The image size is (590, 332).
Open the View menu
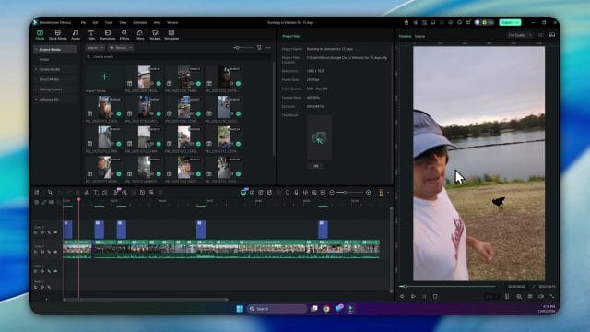coord(123,22)
